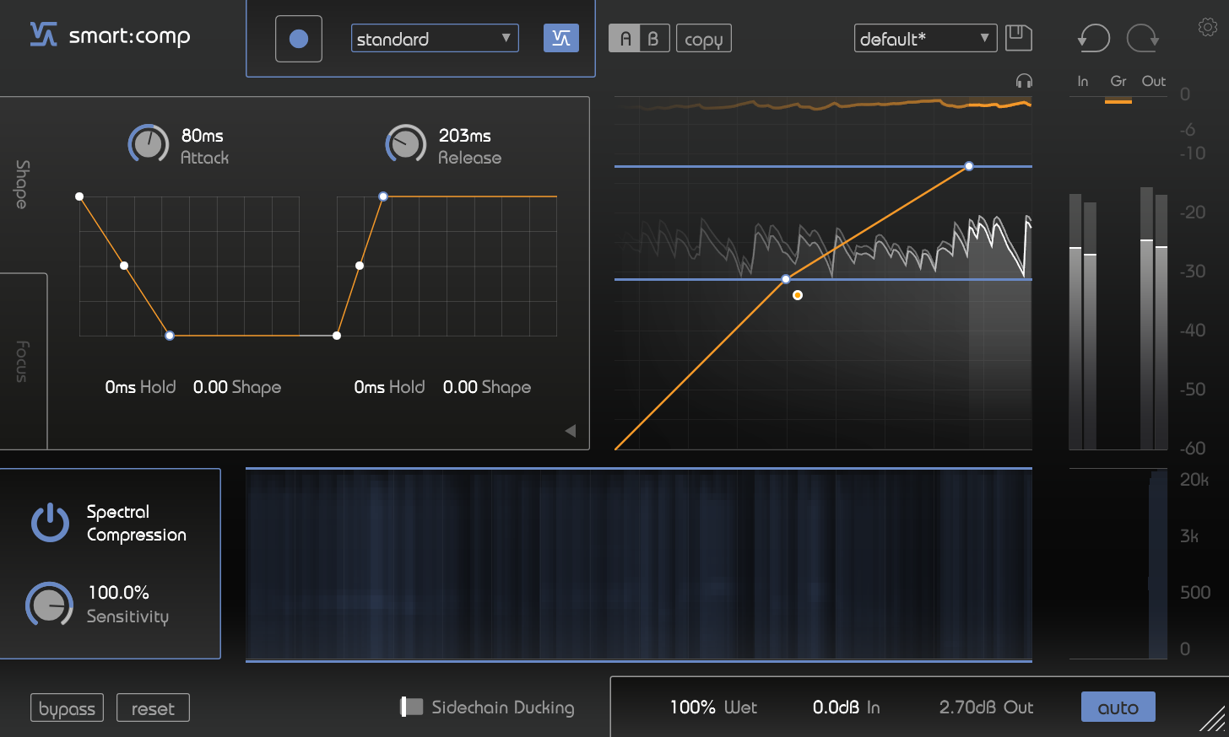
Task: Click the reset button
Action: [x=153, y=708]
